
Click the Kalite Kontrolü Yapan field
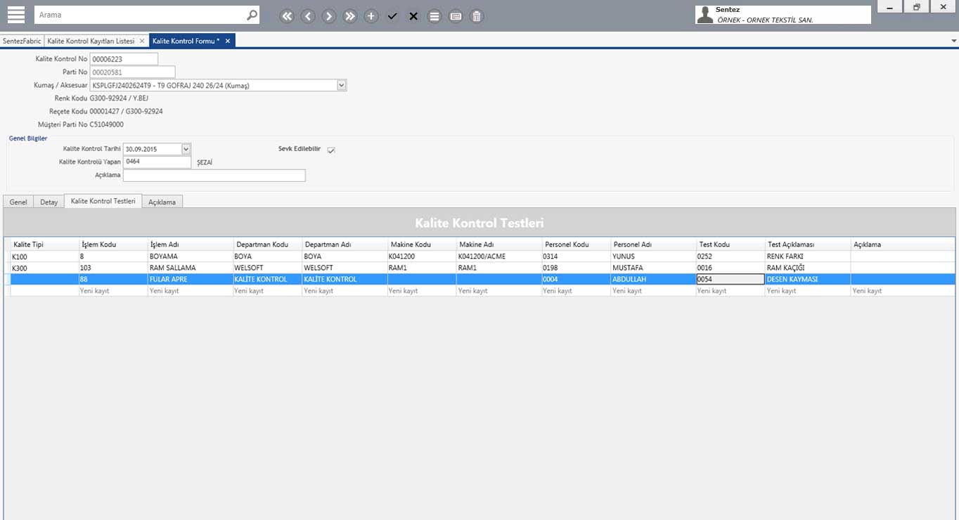click(x=157, y=162)
